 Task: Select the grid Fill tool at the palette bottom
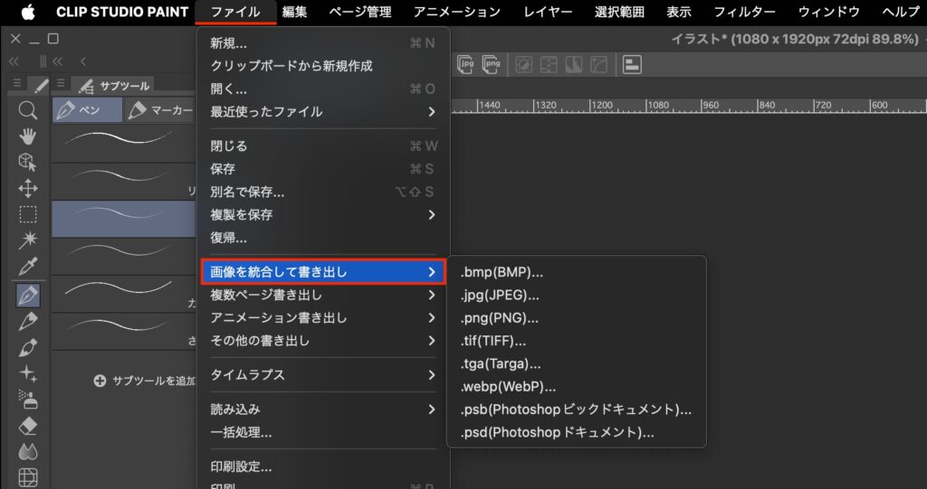(x=28, y=477)
